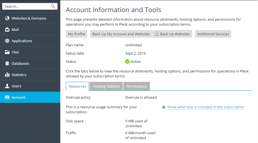Switch to the Hosting Options tab

point(106,86)
